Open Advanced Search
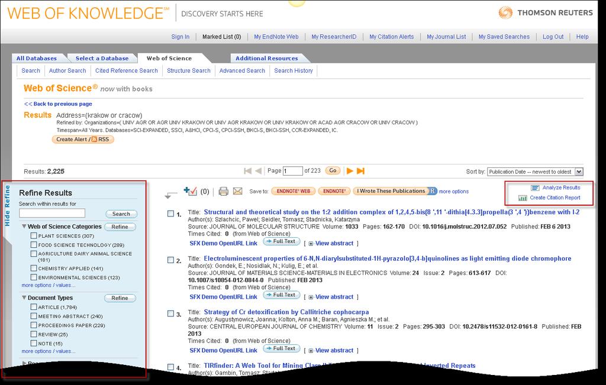Viewport: 606px width, 385px height. click(242, 70)
